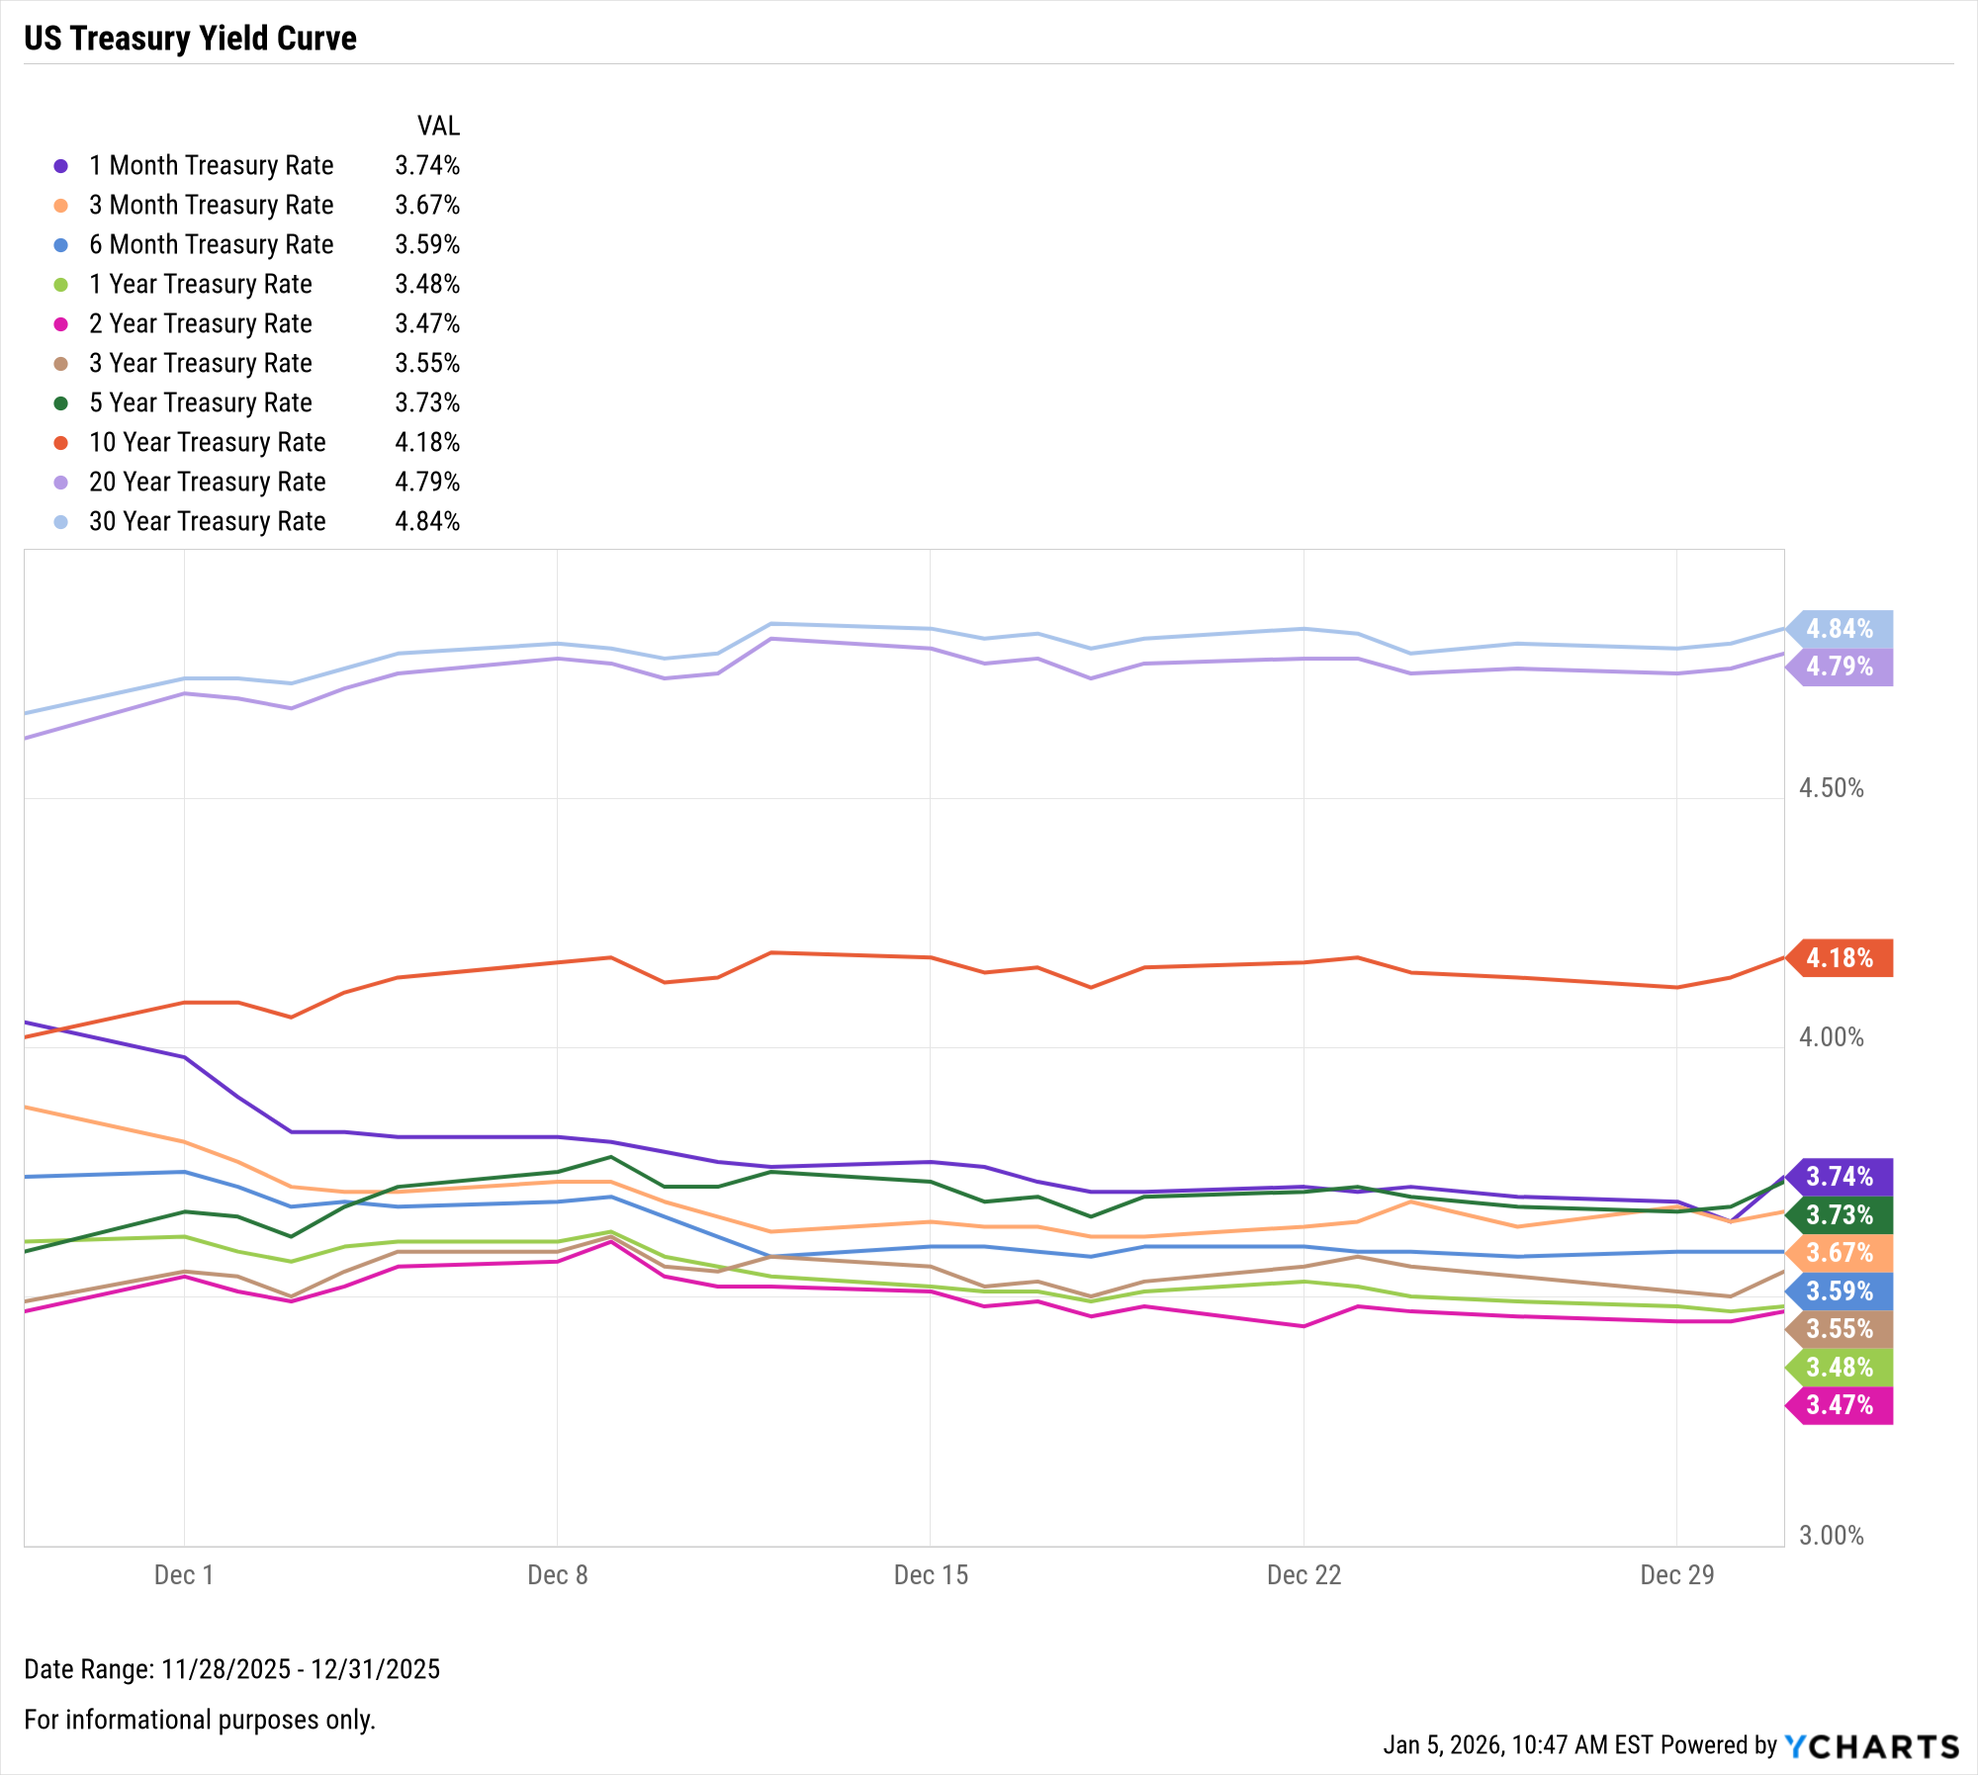This screenshot has width=1978, height=1775.
Task: Click the 3.59% blue value tag
Action: [x=1840, y=1291]
